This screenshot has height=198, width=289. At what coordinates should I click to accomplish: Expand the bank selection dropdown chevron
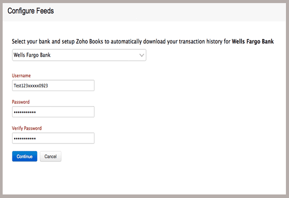(141, 55)
